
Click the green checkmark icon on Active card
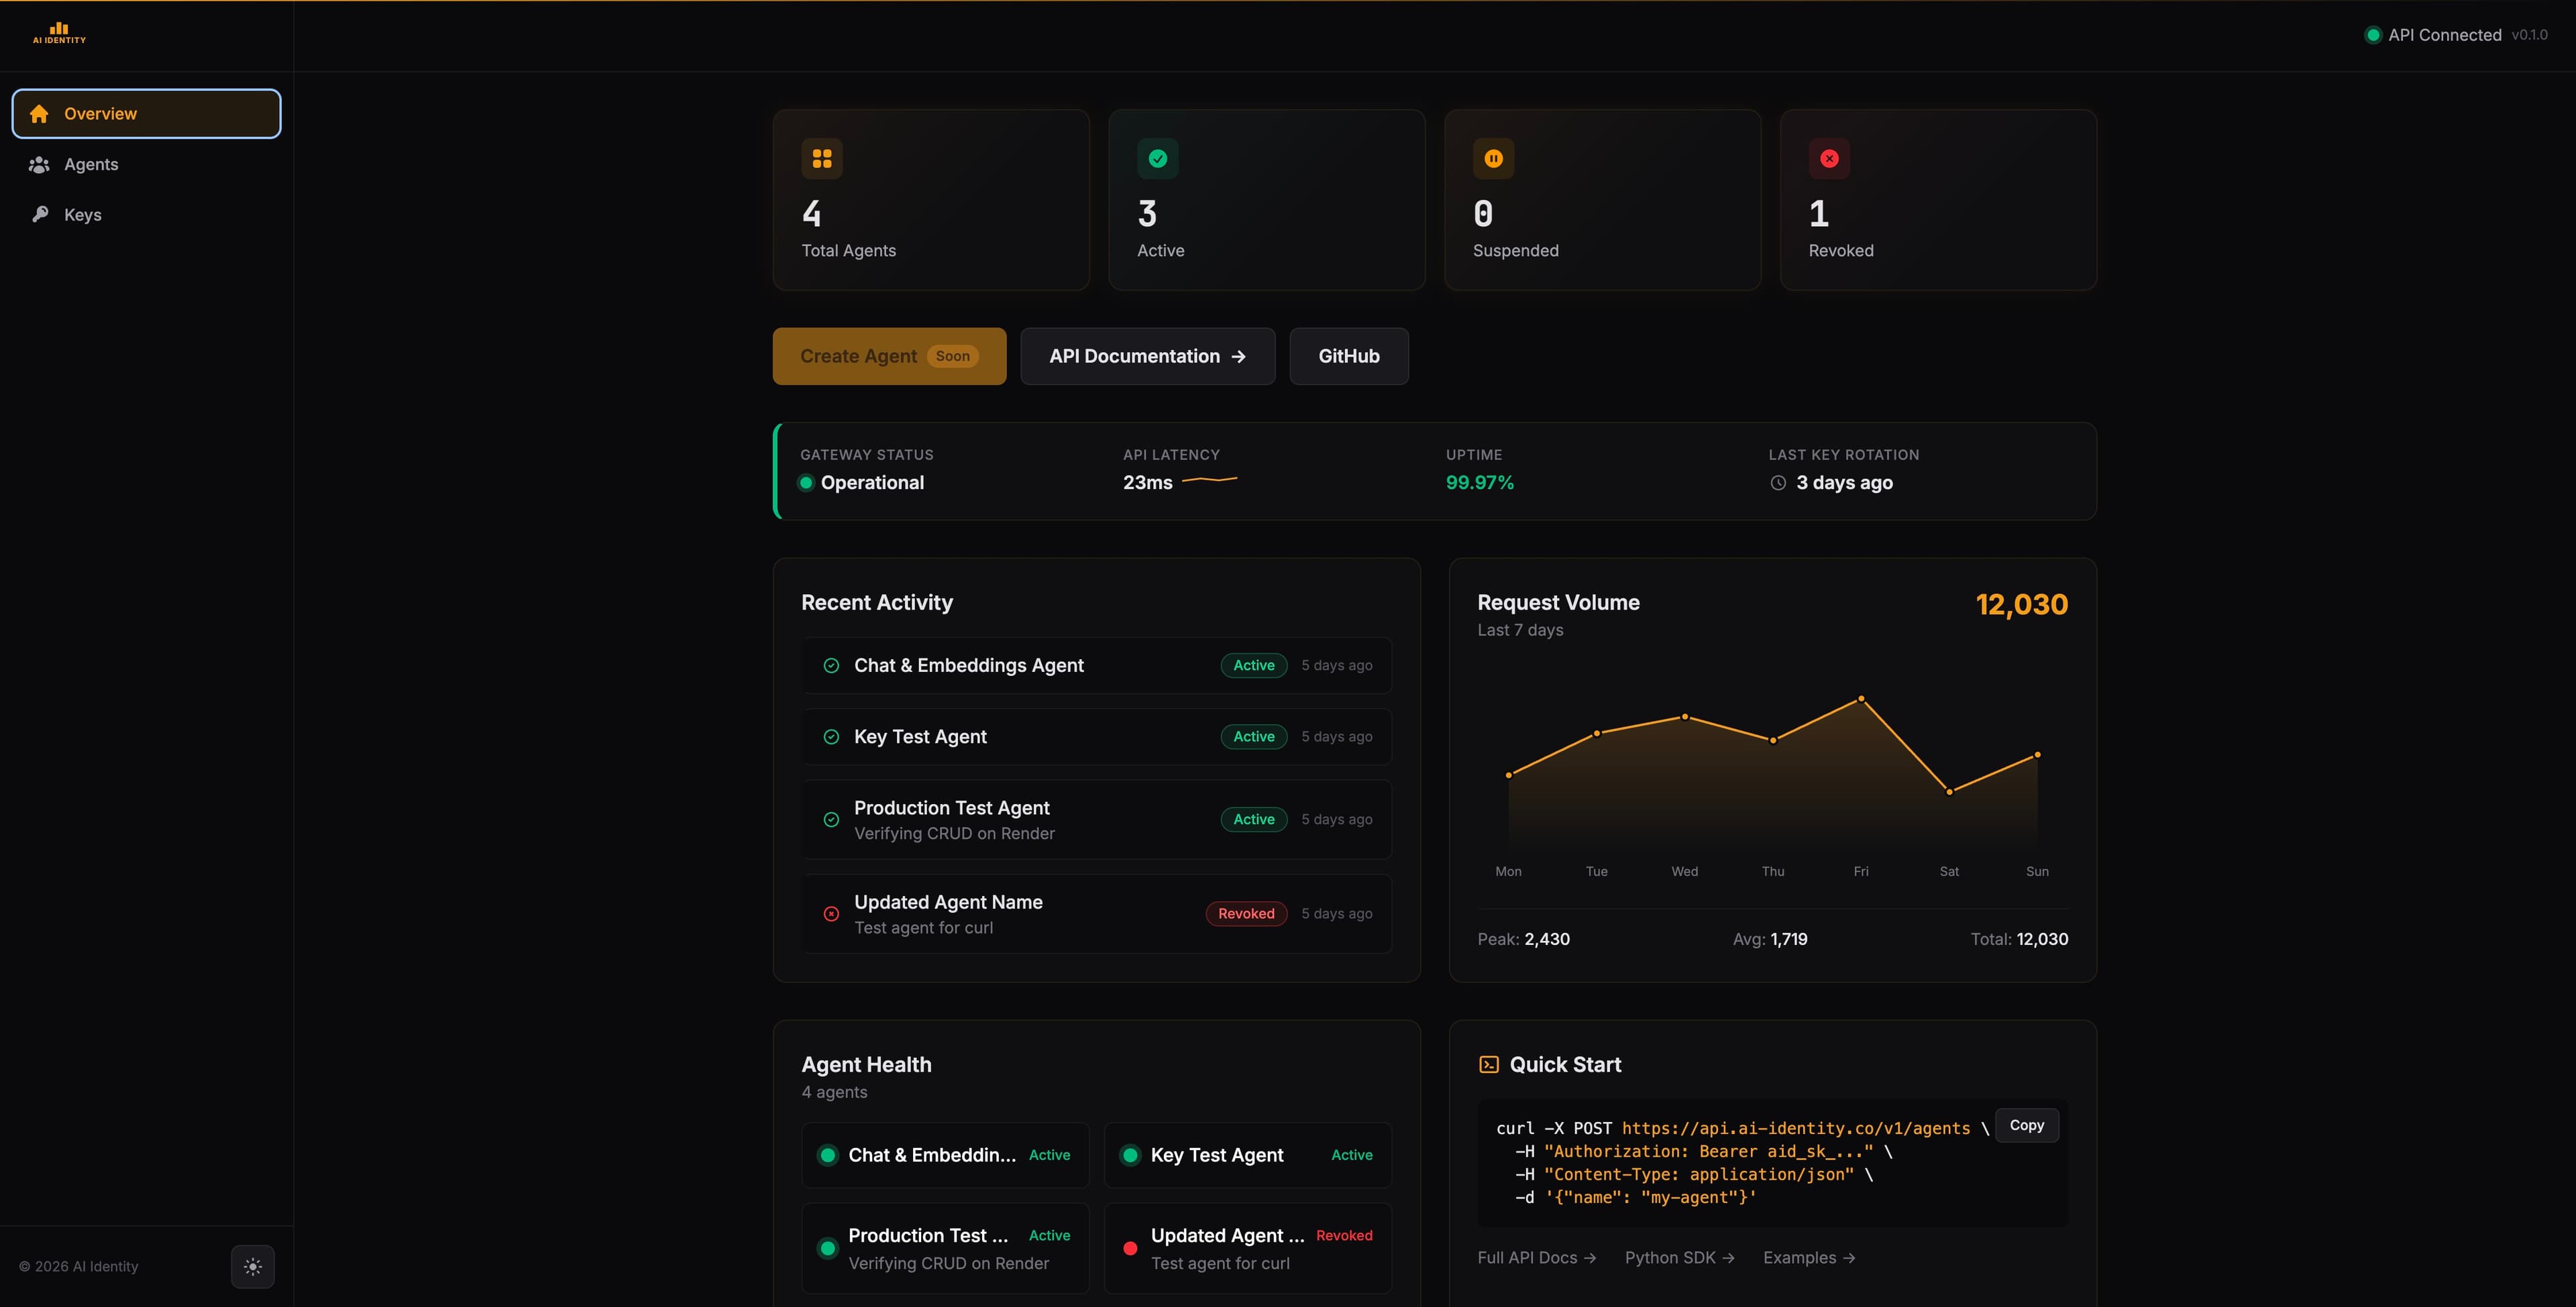[1157, 158]
